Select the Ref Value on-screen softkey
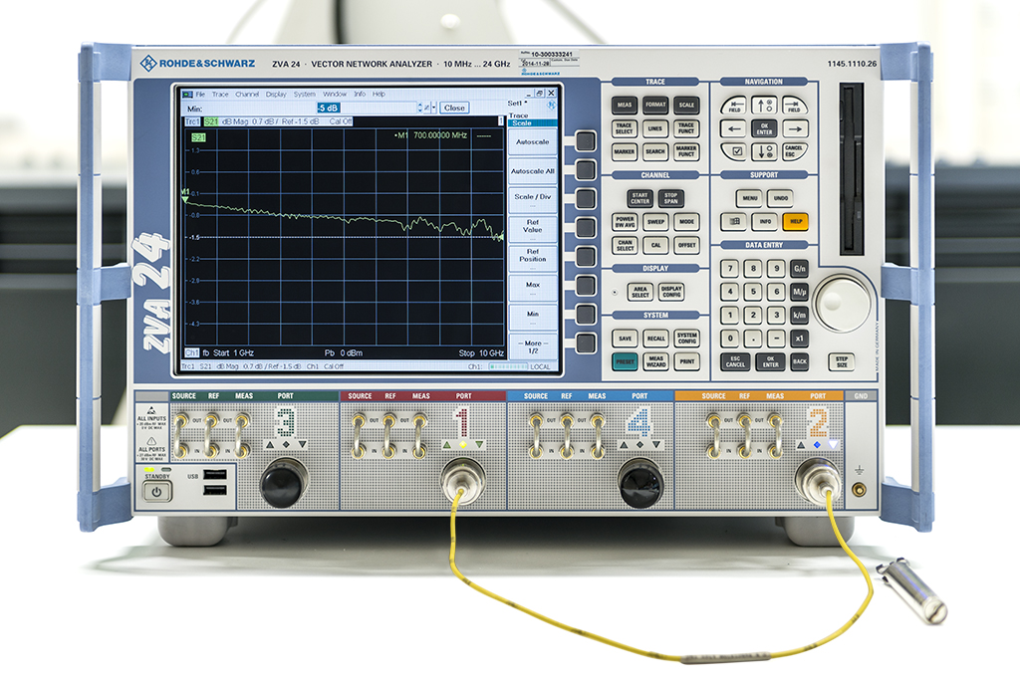This screenshot has height=680, width=1020. pyautogui.click(x=533, y=228)
